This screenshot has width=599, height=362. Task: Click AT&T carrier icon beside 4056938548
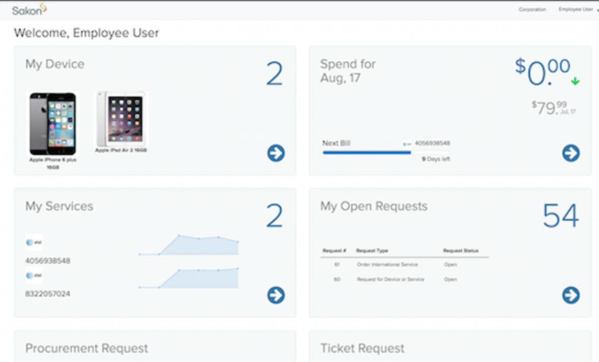coord(35,242)
